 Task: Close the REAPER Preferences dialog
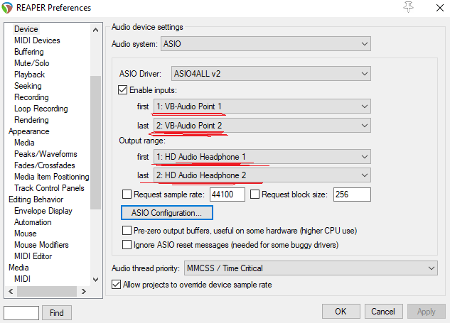tap(439, 8)
